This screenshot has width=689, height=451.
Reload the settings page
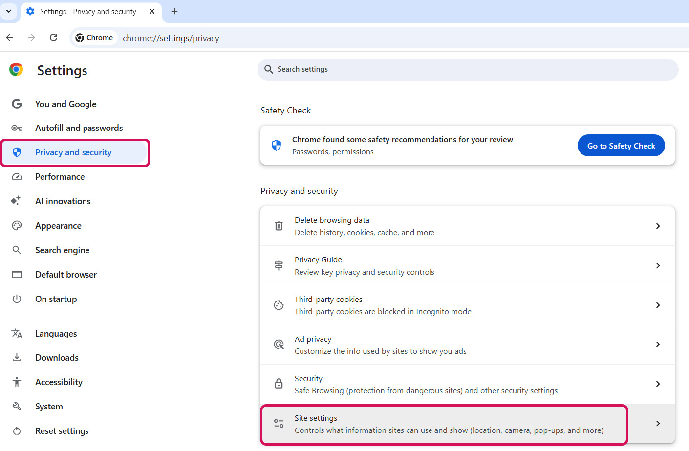(54, 38)
